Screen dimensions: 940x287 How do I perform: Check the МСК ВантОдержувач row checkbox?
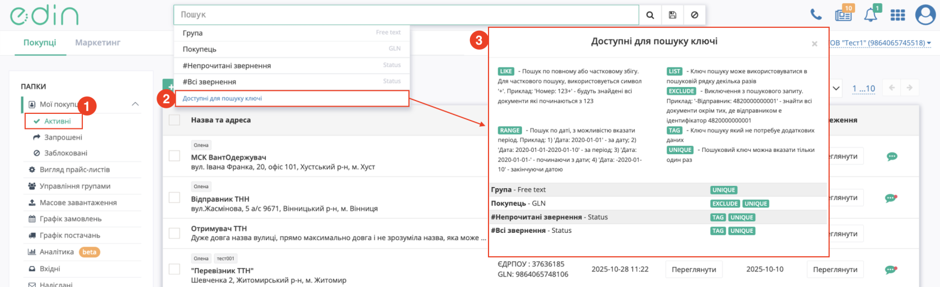[175, 156]
